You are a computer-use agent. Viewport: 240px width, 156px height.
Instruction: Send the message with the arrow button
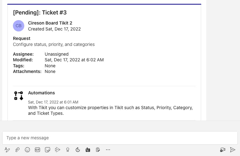[x=233, y=150]
